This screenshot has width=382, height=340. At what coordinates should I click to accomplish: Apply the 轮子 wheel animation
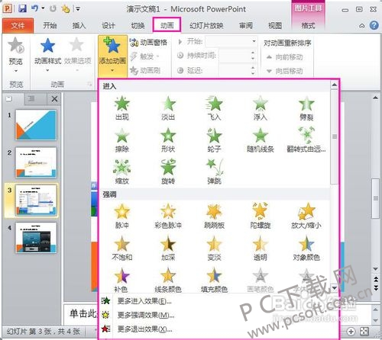click(214, 140)
